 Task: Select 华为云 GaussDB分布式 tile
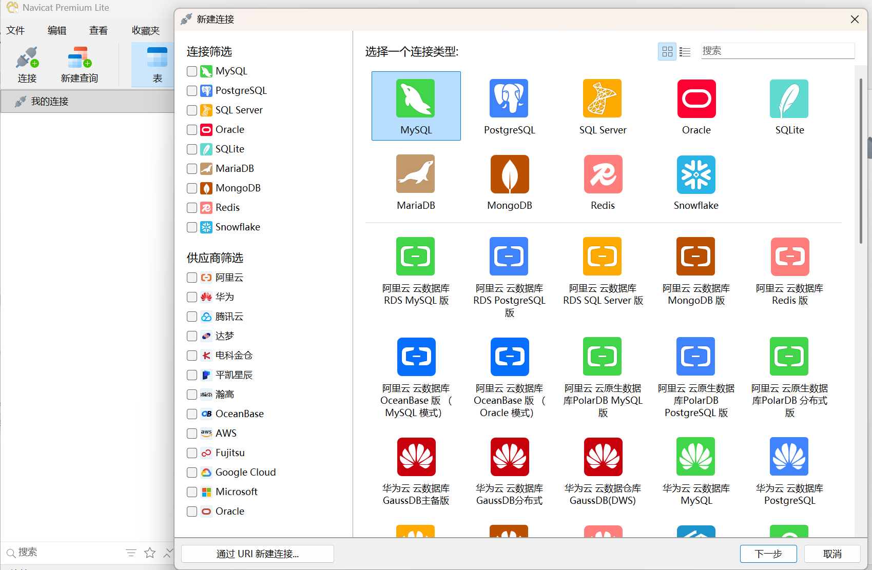[509, 472]
